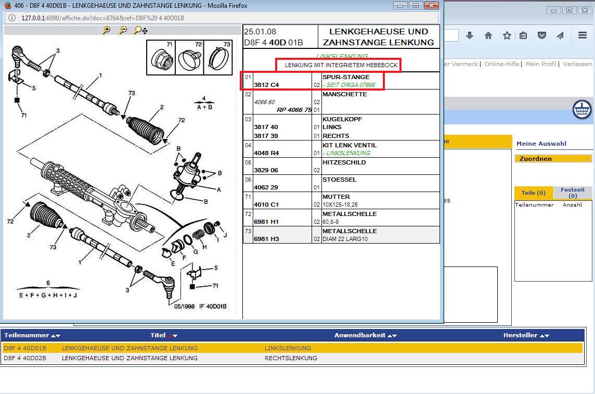Click the Zuordnen button

coord(553,159)
